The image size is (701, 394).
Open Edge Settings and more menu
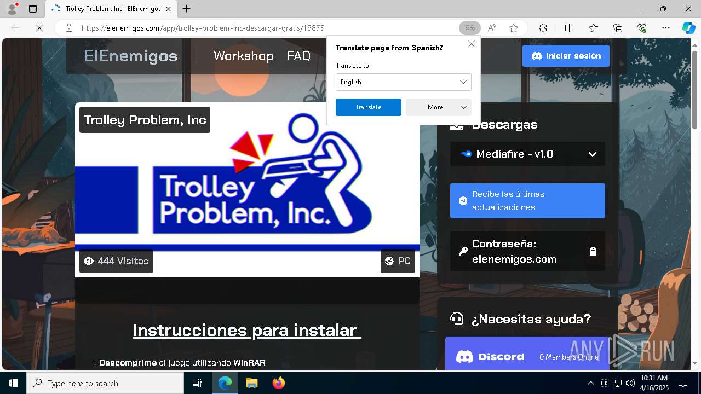point(666,28)
